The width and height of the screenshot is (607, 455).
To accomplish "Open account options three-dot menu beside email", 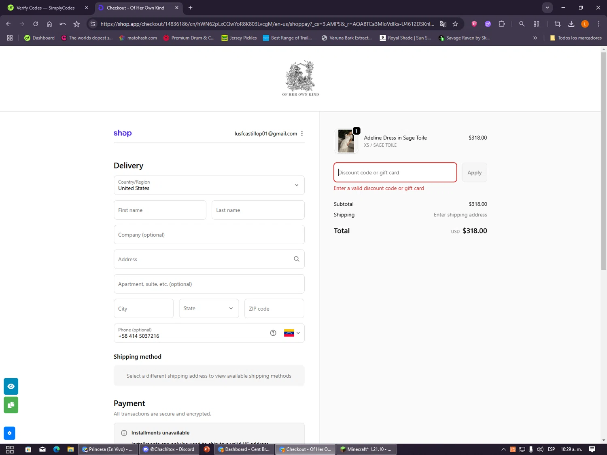I will 302,133.
